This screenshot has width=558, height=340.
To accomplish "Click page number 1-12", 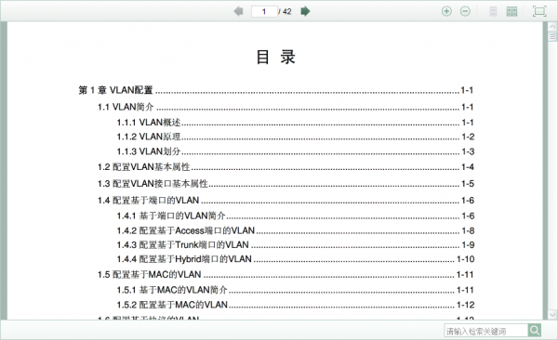I will click(x=466, y=305).
